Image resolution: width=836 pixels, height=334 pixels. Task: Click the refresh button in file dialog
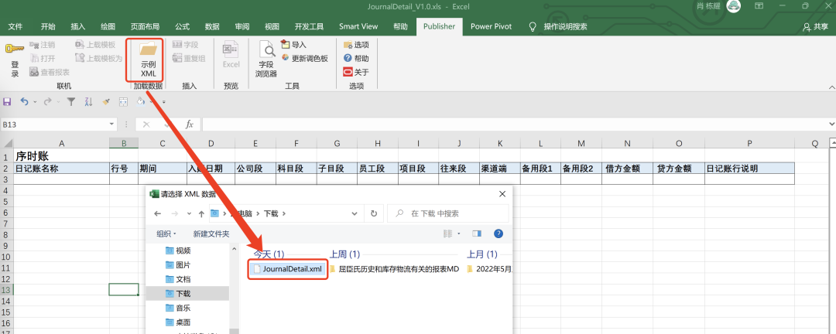coord(374,213)
